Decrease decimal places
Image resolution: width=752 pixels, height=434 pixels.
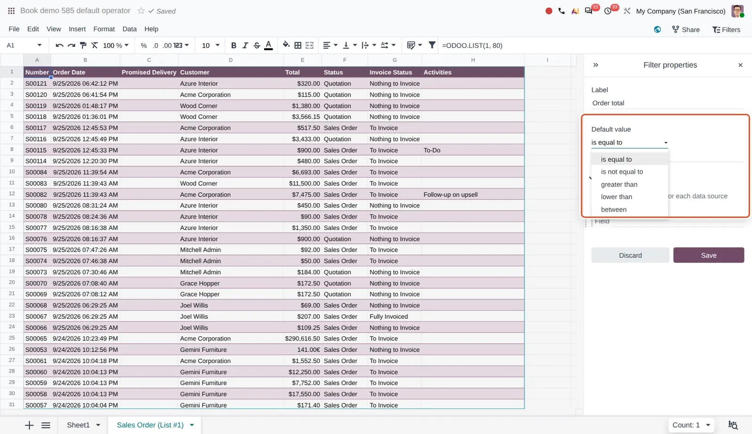pyautogui.click(x=156, y=46)
